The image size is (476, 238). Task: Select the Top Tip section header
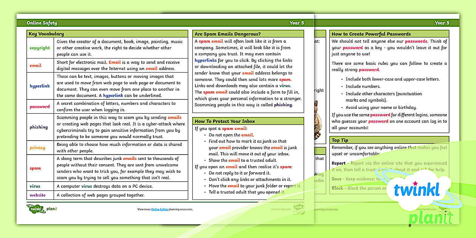point(340,140)
